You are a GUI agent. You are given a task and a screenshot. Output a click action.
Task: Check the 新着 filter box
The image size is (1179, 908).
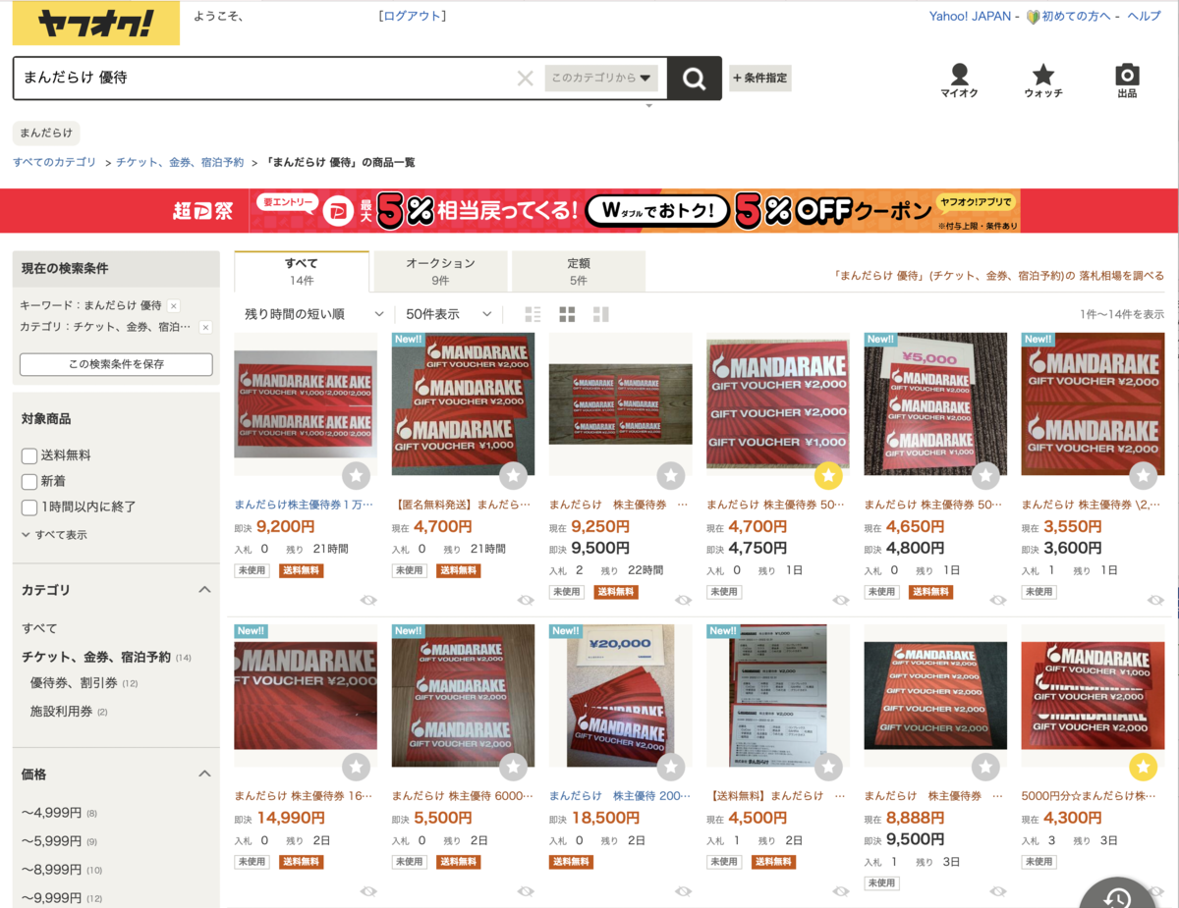click(x=29, y=481)
